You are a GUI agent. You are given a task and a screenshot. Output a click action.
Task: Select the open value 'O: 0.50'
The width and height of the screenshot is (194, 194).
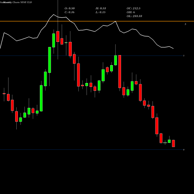[69, 9]
